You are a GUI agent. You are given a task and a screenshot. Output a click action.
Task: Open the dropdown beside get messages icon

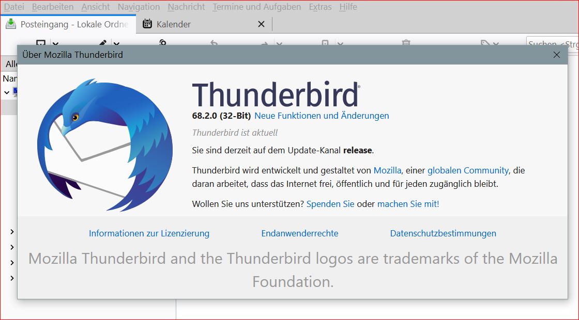tap(55, 43)
